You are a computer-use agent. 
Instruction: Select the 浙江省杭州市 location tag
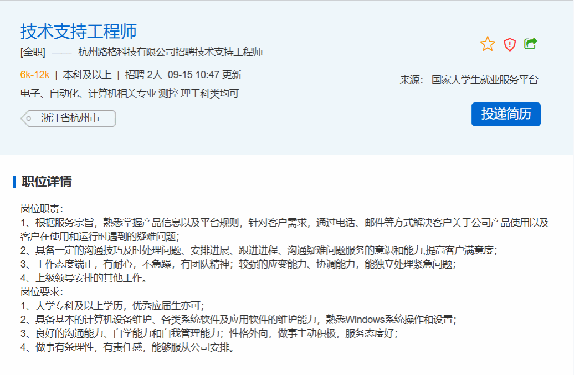70,119
